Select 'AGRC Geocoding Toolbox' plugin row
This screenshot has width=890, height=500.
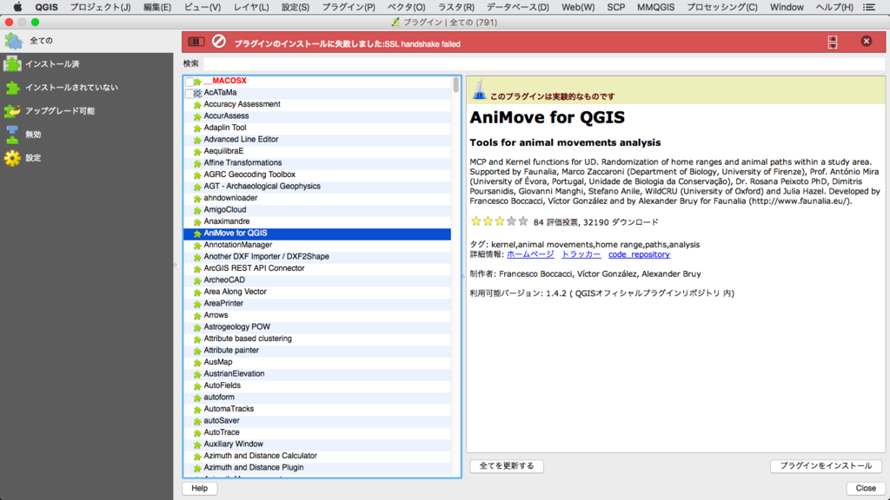(x=317, y=174)
